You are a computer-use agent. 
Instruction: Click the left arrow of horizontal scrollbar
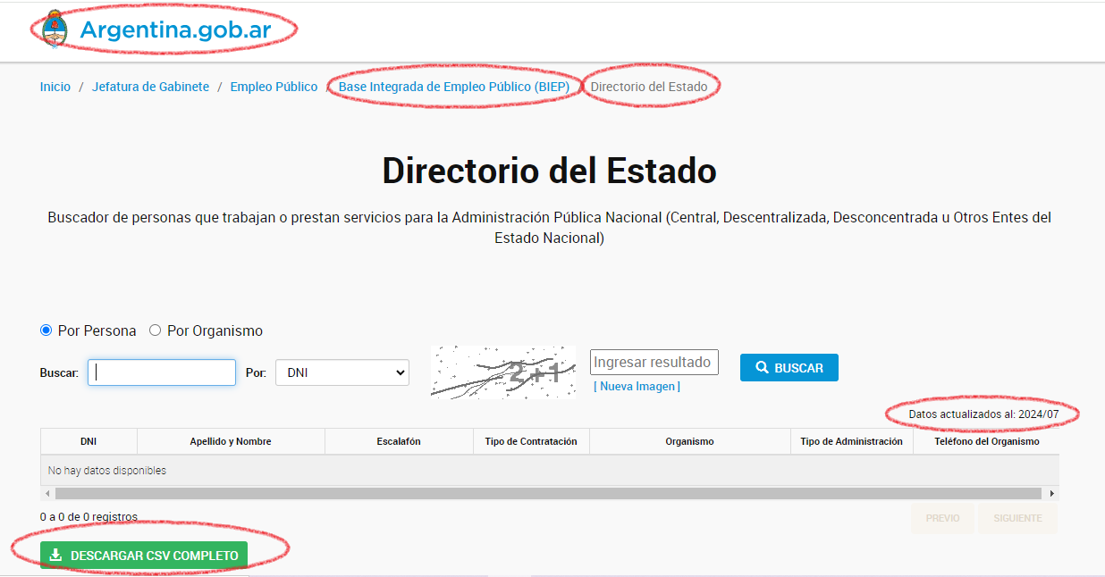tap(46, 493)
